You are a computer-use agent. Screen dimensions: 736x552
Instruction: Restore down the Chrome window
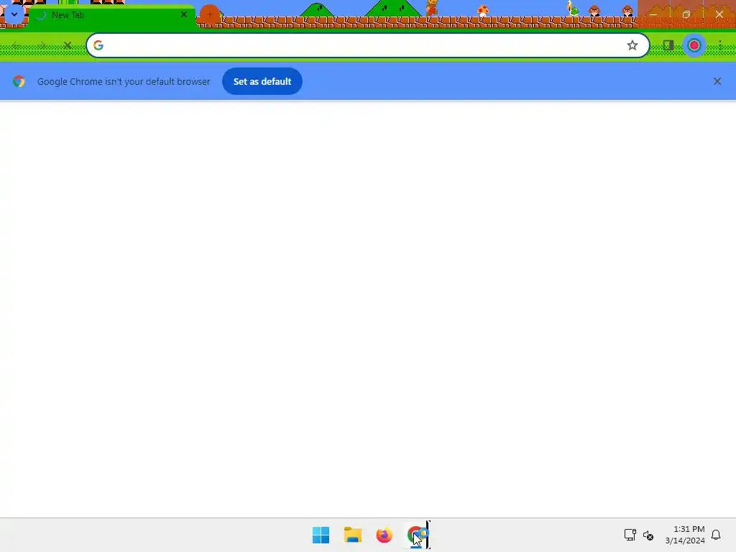(686, 14)
